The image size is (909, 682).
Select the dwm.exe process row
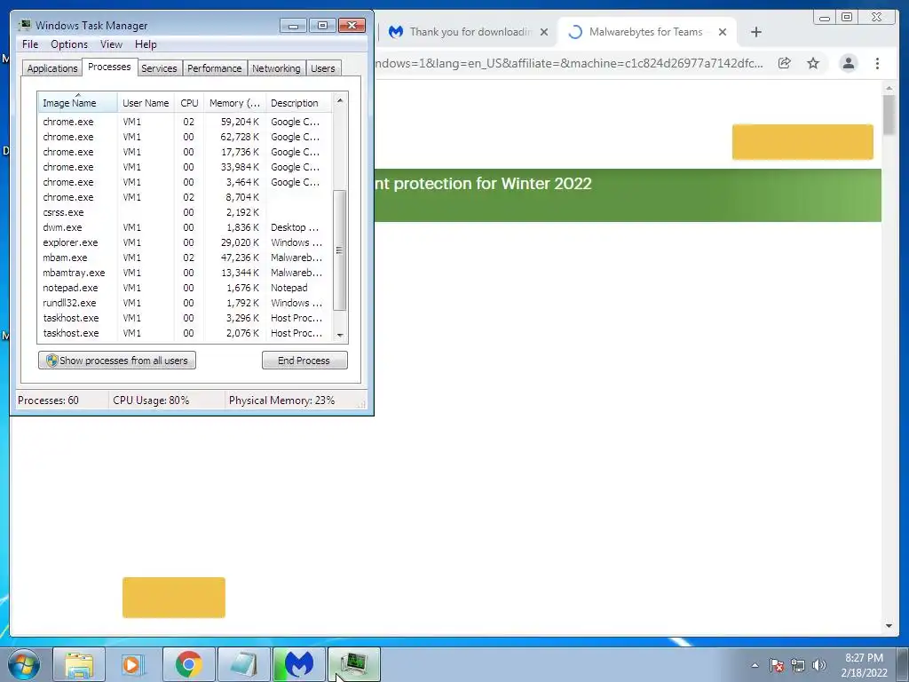tap(186, 227)
